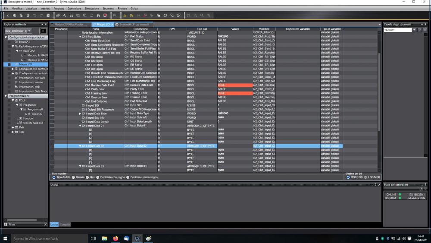The height and width of the screenshot is (243, 431).
Task: Select the Tipo di dati monitor radio
Action: click(x=54, y=177)
